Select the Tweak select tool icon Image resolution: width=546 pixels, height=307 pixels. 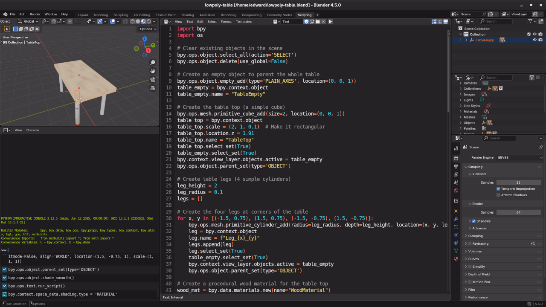click(x=7, y=29)
